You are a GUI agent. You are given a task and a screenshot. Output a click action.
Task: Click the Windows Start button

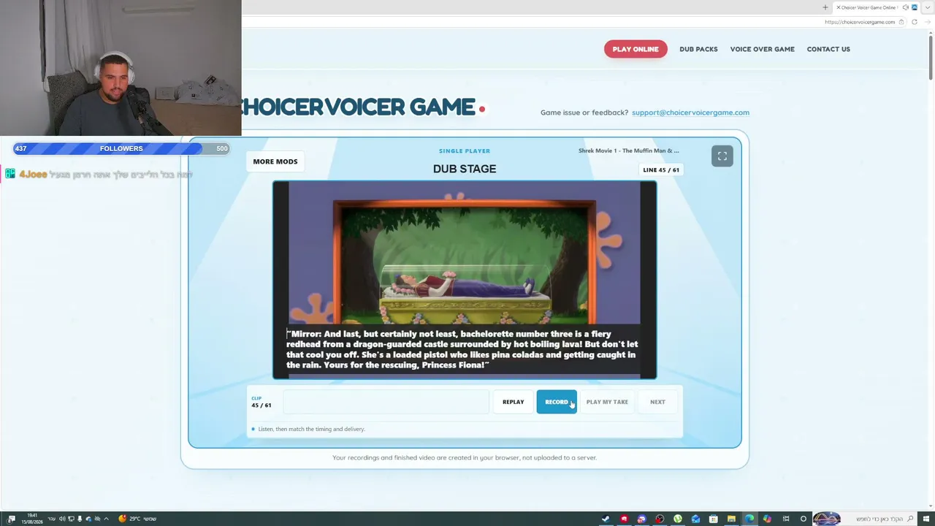pos(926,519)
